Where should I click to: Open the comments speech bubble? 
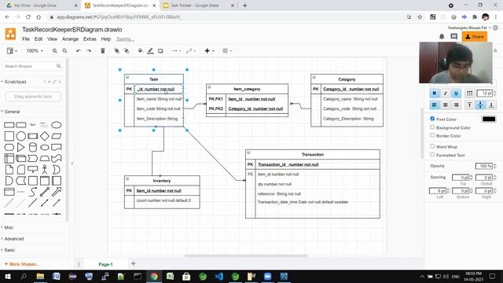pyautogui.click(x=454, y=37)
